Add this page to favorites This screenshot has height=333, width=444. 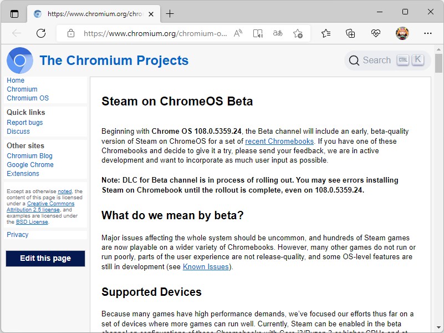299,33
